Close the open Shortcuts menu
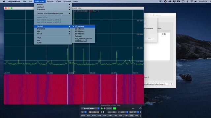This screenshot has height=118, width=211. click(40, 1)
